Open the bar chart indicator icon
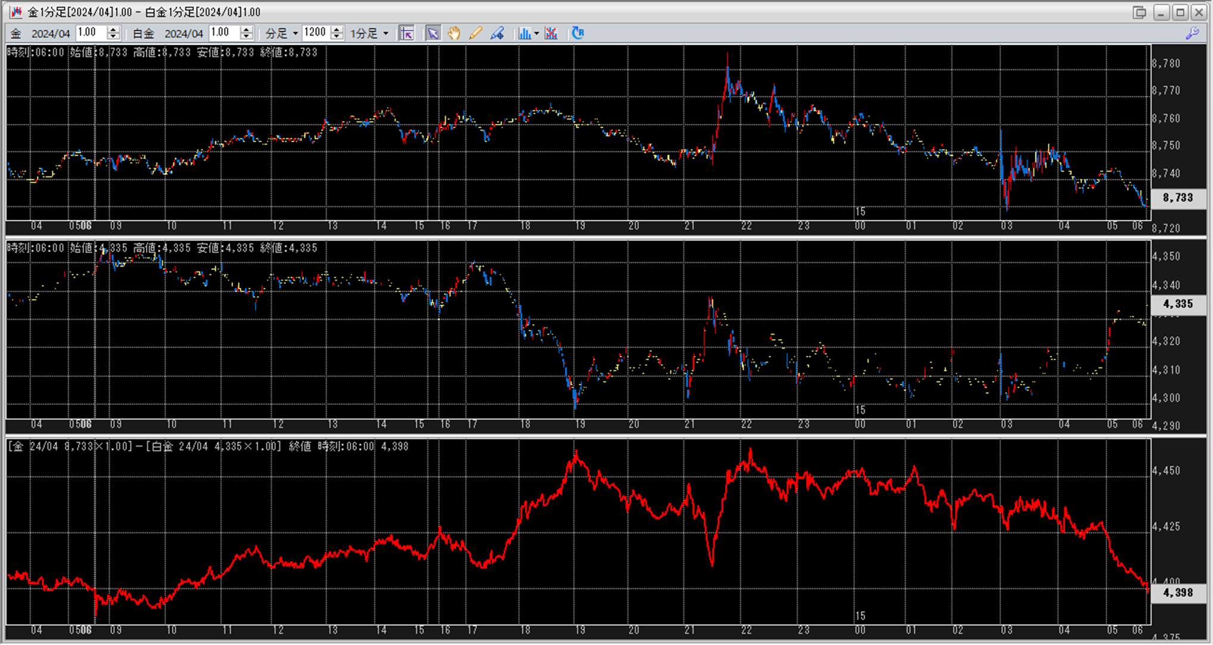This screenshot has width=1213, height=645. click(x=524, y=33)
